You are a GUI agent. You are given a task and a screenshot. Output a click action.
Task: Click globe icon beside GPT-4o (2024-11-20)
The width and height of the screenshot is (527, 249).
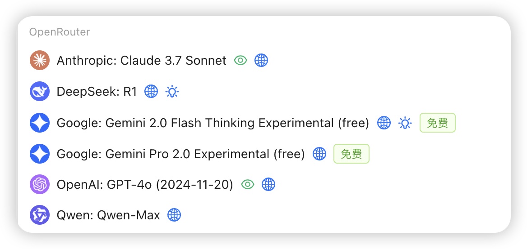point(268,184)
